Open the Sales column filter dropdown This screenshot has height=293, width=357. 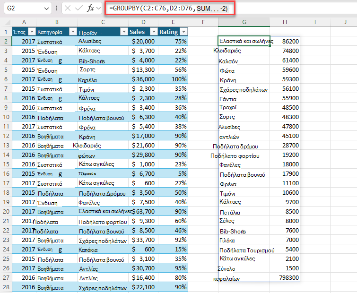tap(154, 32)
